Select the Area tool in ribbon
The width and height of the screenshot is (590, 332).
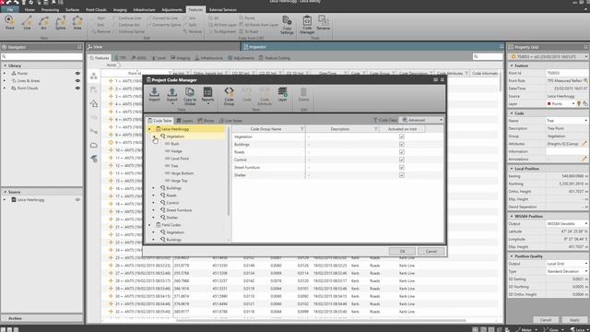coord(77,22)
